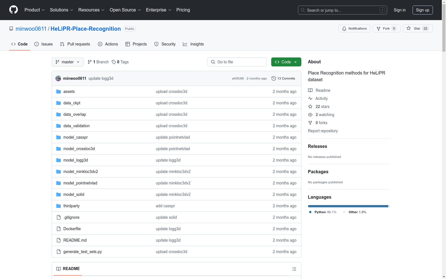446x279 pixels.
Task: Click the minwoo0611 commit author avatar
Action: tap(58, 78)
